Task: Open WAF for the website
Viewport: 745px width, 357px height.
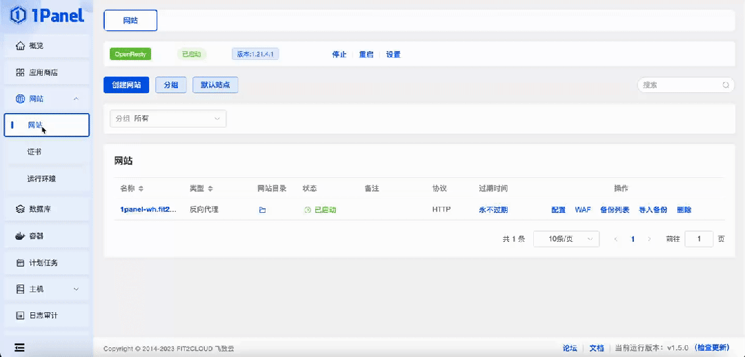Action: coord(583,210)
